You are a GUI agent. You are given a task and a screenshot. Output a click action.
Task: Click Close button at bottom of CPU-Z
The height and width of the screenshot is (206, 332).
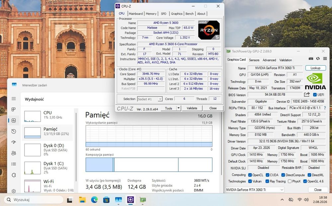click(213, 108)
